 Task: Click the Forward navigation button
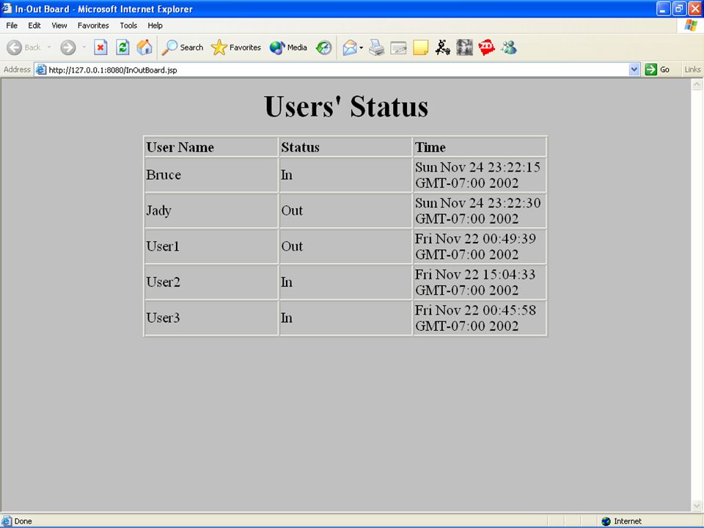tap(67, 47)
